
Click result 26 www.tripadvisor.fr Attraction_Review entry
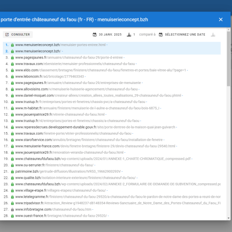point(118,203)
